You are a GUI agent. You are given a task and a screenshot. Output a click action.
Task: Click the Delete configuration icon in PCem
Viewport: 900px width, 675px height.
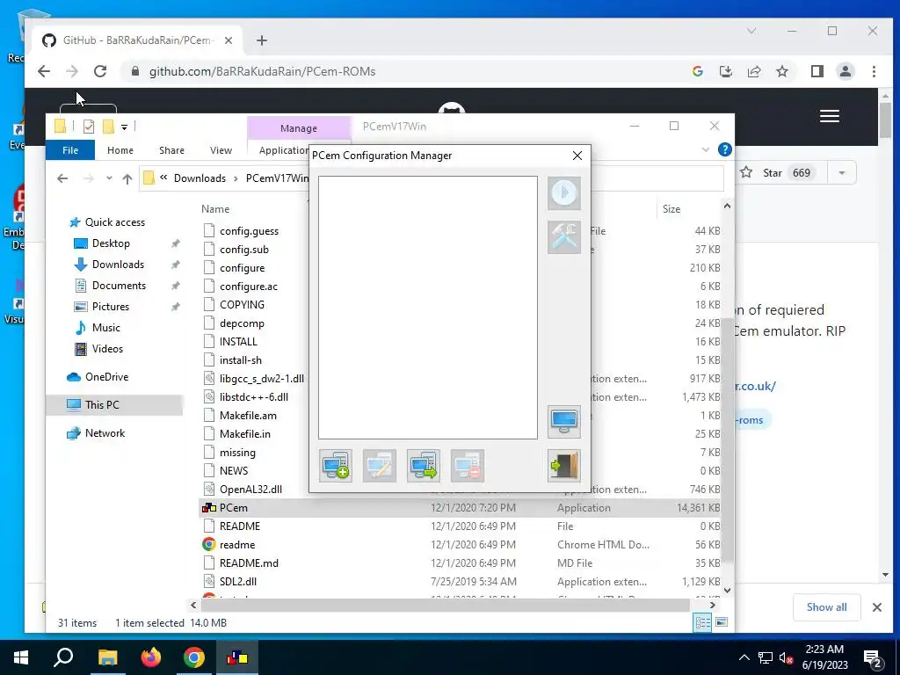coord(468,466)
